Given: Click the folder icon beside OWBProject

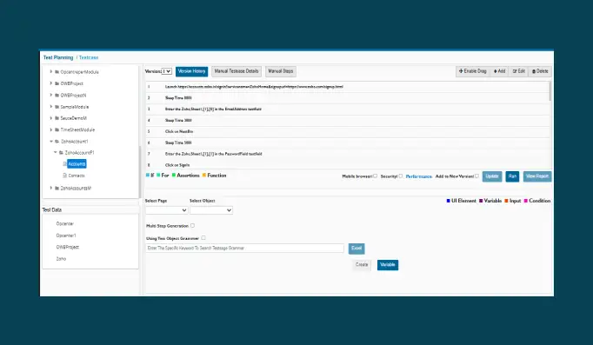Looking at the screenshot, I should (57, 83).
